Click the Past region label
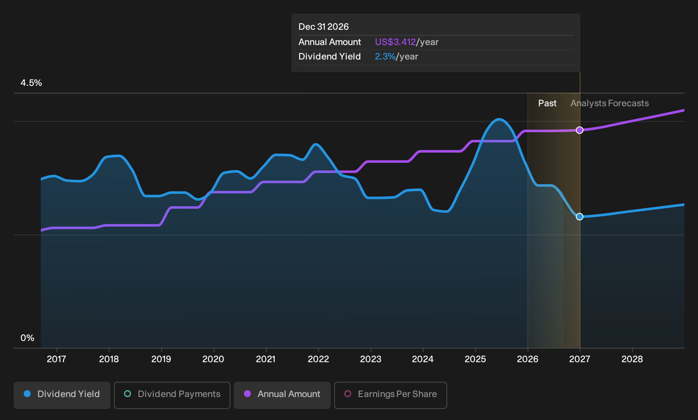This screenshot has width=698, height=420. (x=547, y=103)
